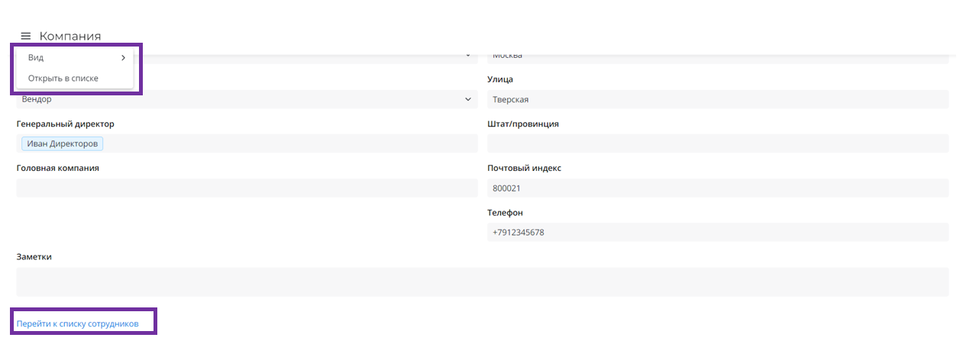Follow the Перейти к списку сотрудников link

(x=78, y=323)
